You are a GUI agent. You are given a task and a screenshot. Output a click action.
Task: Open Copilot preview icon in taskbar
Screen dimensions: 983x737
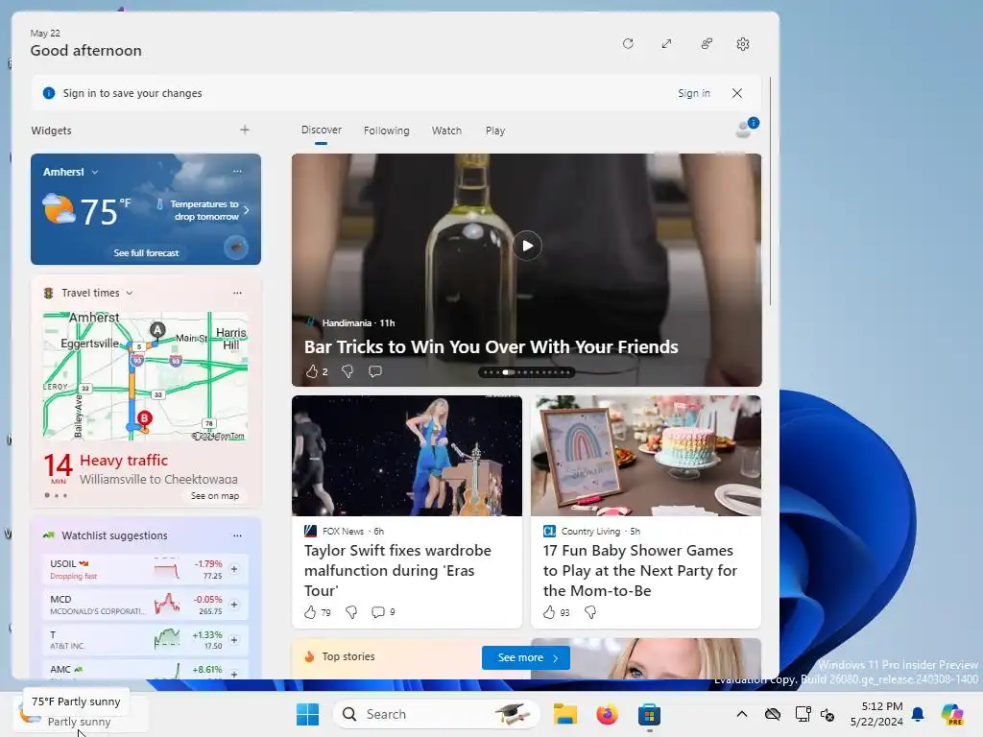[x=952, y=714]
